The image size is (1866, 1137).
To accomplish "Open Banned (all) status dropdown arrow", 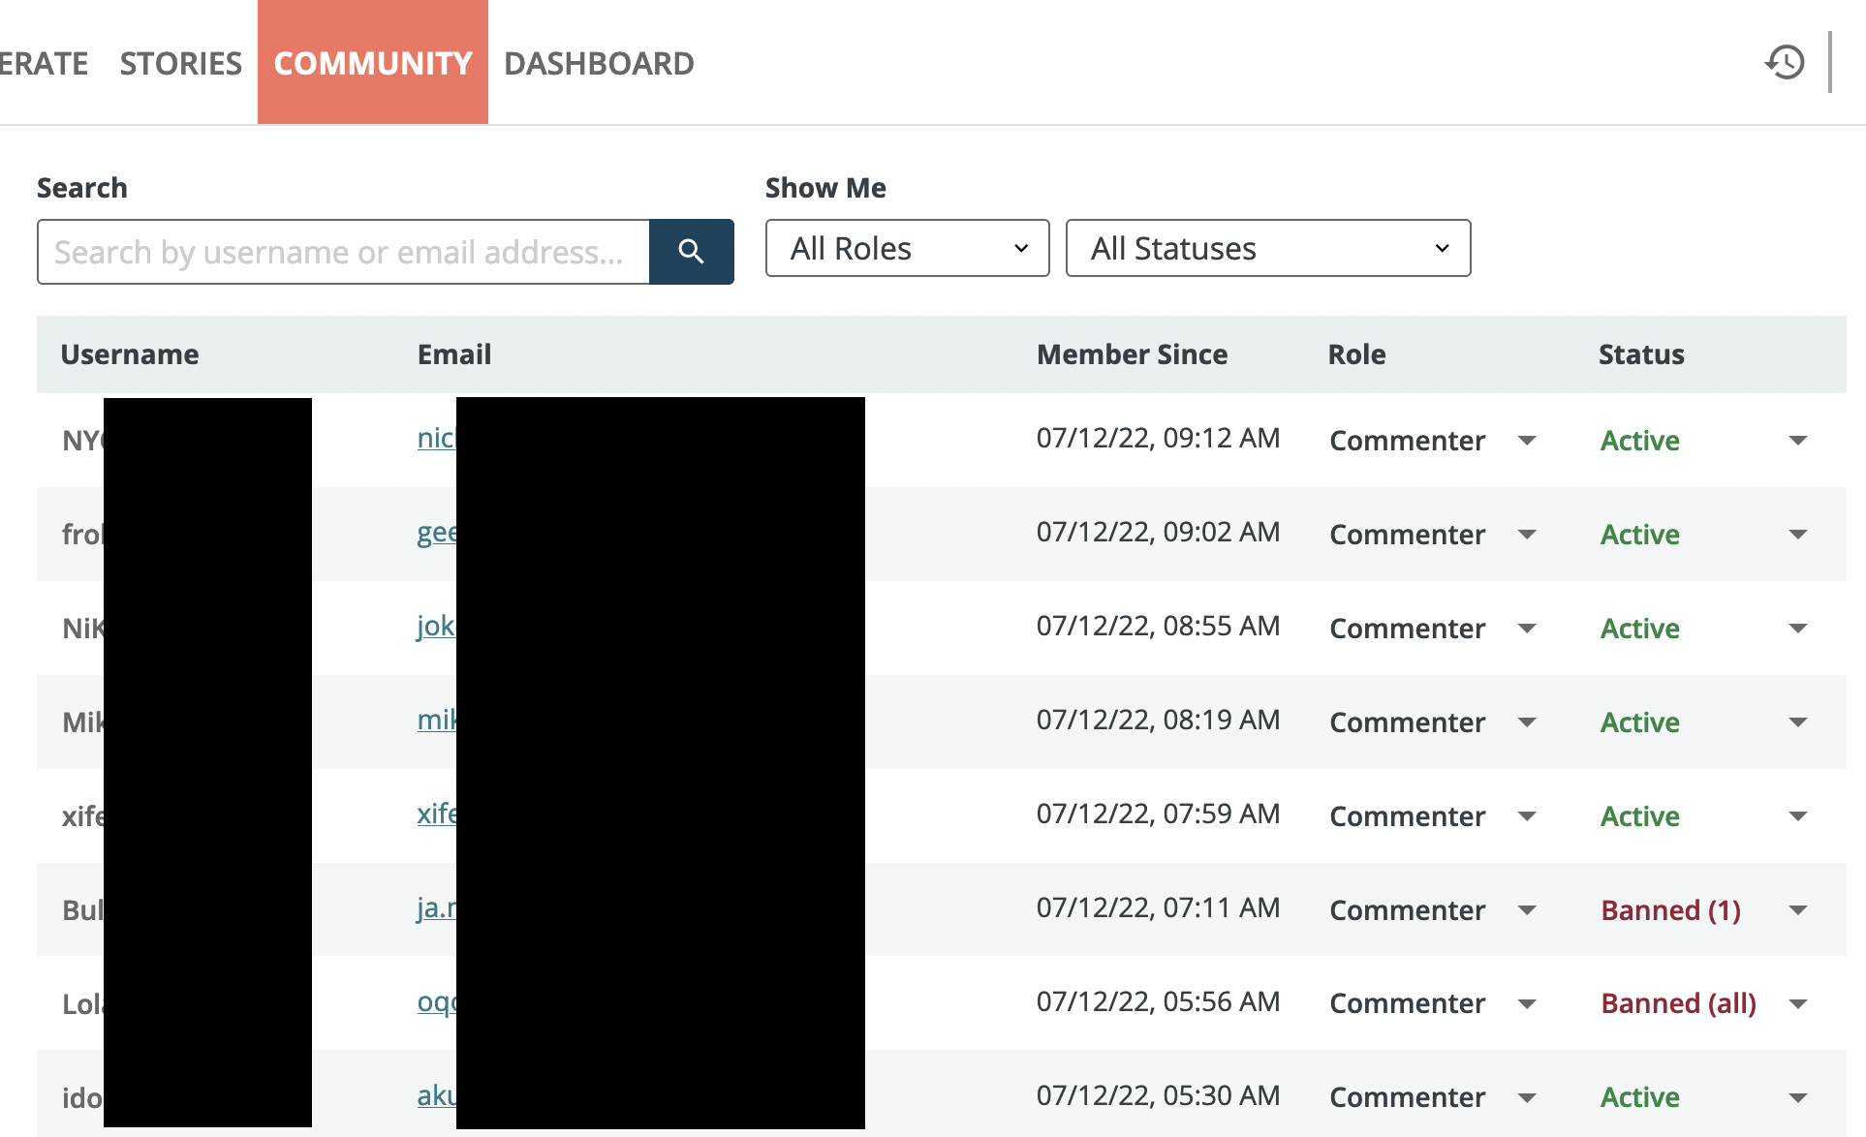I will point(1797,1004).
